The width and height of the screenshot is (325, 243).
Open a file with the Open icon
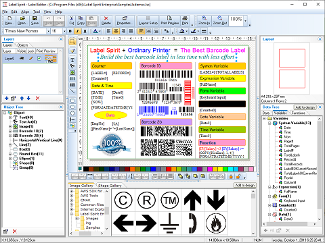[x=22, y=21]
